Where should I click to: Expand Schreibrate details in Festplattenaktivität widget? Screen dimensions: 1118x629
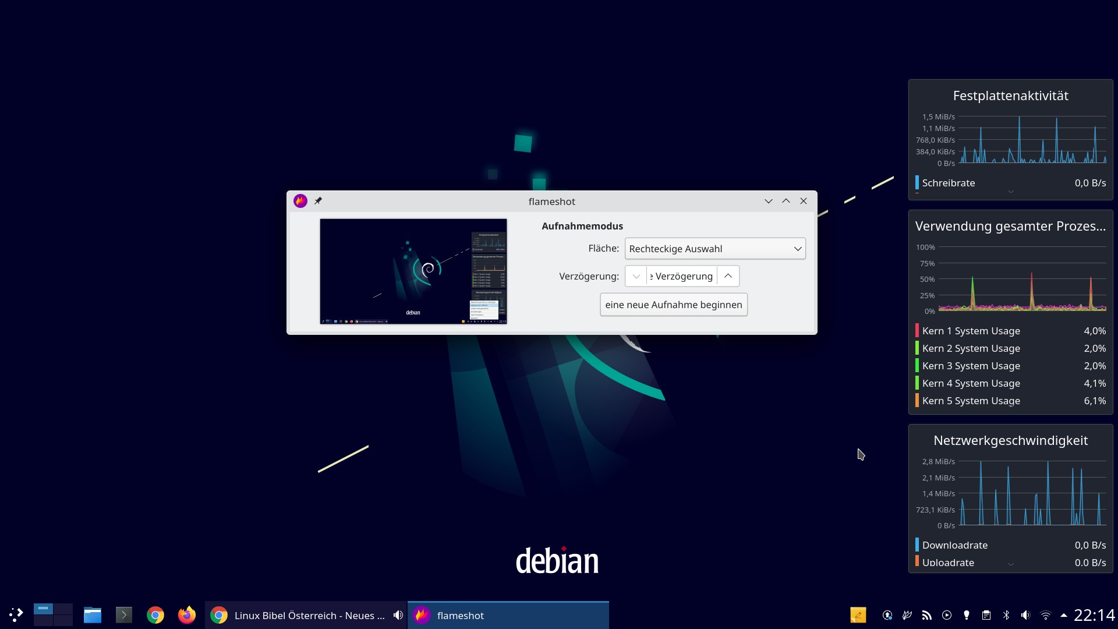1011,191
